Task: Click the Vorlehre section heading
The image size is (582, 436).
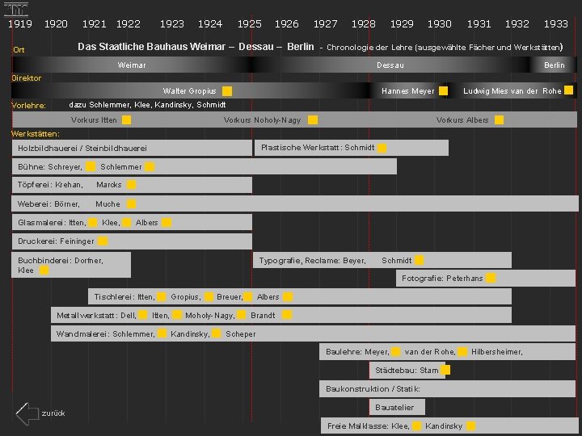Action: [x=28, y=106]
